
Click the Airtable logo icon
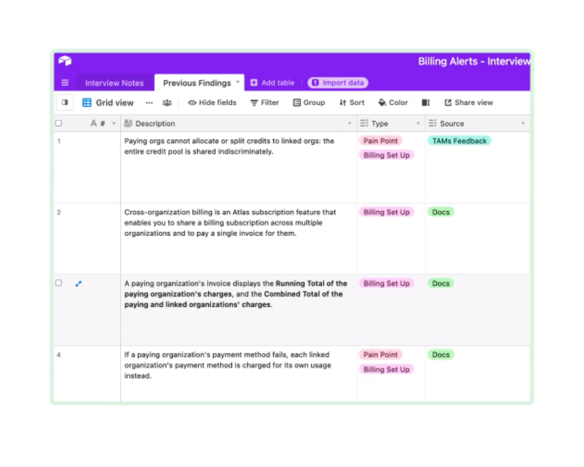(65, 61)
